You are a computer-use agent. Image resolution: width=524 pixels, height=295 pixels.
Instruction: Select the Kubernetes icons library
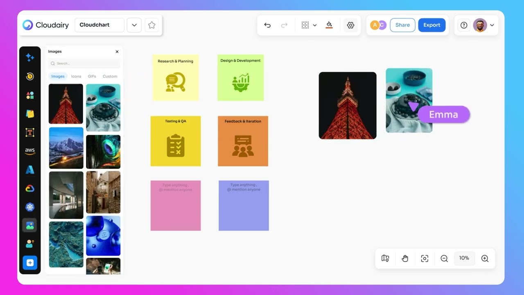pos(30,207)
